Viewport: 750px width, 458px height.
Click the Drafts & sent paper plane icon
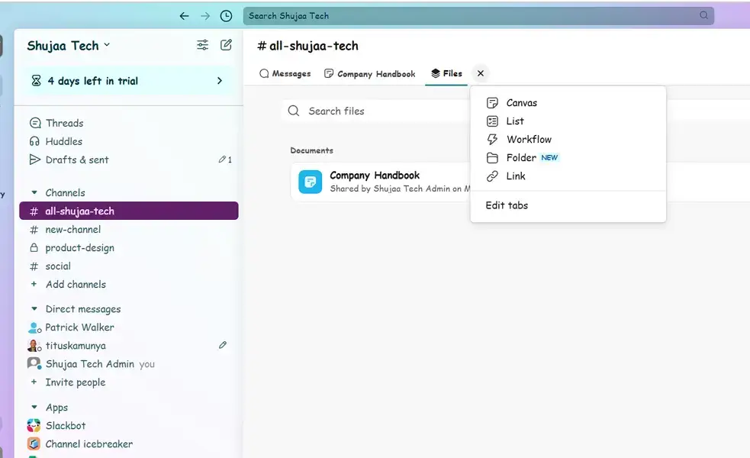35,160
